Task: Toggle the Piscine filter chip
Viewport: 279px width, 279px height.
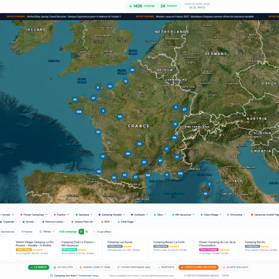Action: [27, 232]
